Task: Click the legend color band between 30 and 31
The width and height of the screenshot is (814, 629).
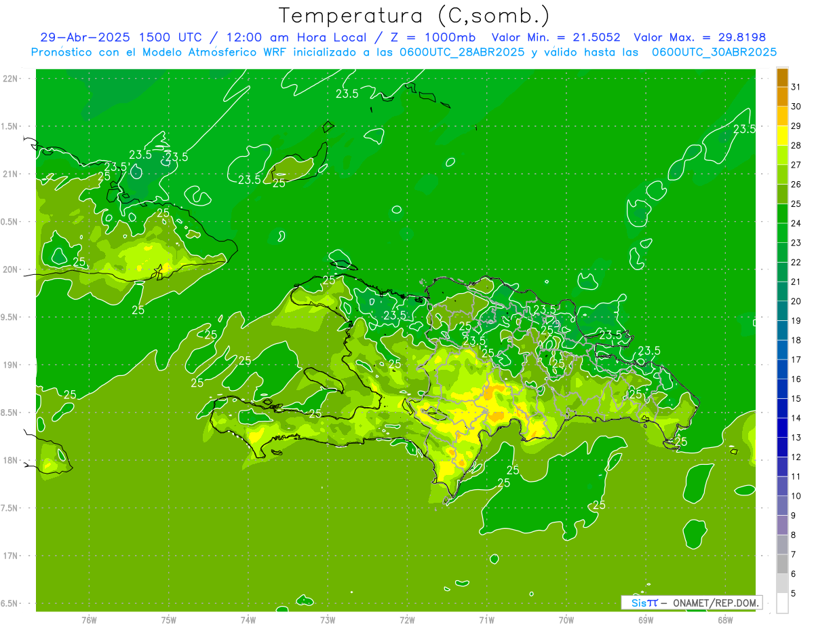Action: (x=782, y=96)
